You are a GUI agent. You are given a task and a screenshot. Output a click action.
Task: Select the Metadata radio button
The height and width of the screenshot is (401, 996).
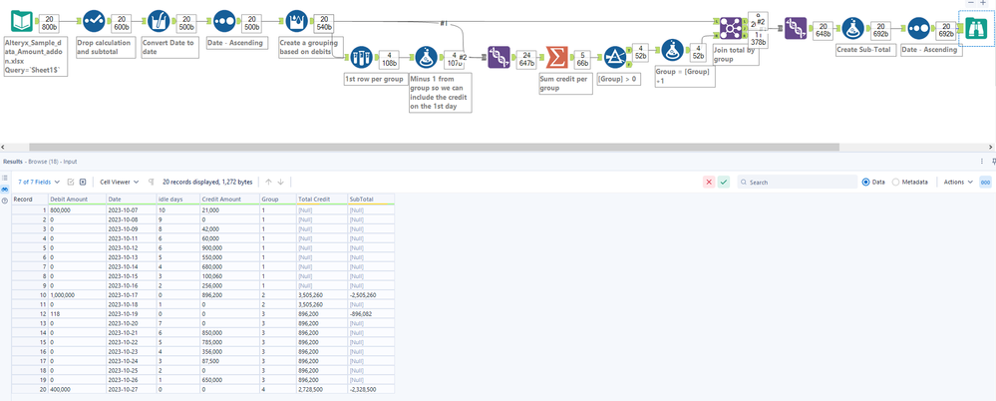coord(895,183)
